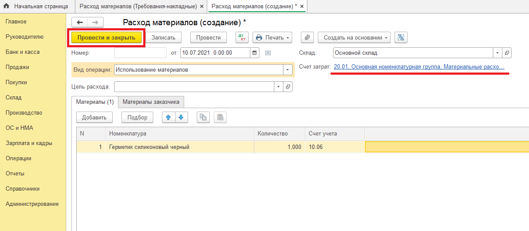529x231 pixels.
Task: Click the document structure icon
Action: point(401,37)
